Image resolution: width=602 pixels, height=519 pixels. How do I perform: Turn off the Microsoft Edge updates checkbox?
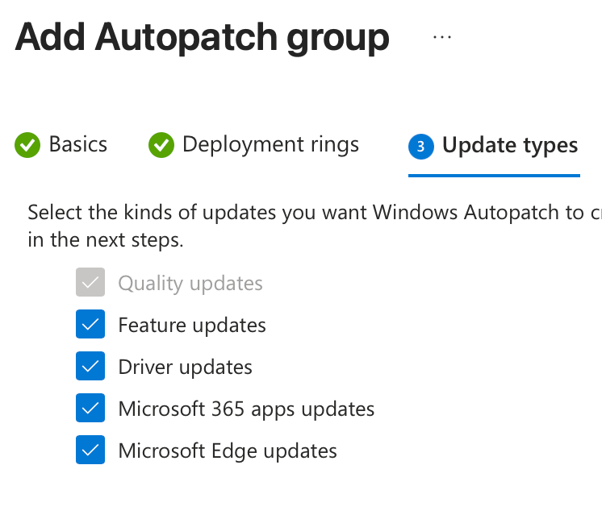(x=90, y=450)
